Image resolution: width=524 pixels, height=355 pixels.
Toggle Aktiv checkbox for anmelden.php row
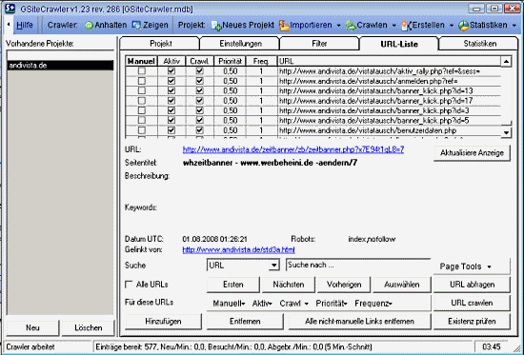coord(171,81)
